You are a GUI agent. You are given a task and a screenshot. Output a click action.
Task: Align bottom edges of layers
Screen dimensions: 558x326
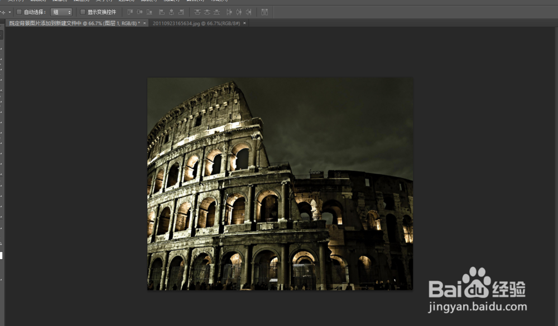point(150,12)
